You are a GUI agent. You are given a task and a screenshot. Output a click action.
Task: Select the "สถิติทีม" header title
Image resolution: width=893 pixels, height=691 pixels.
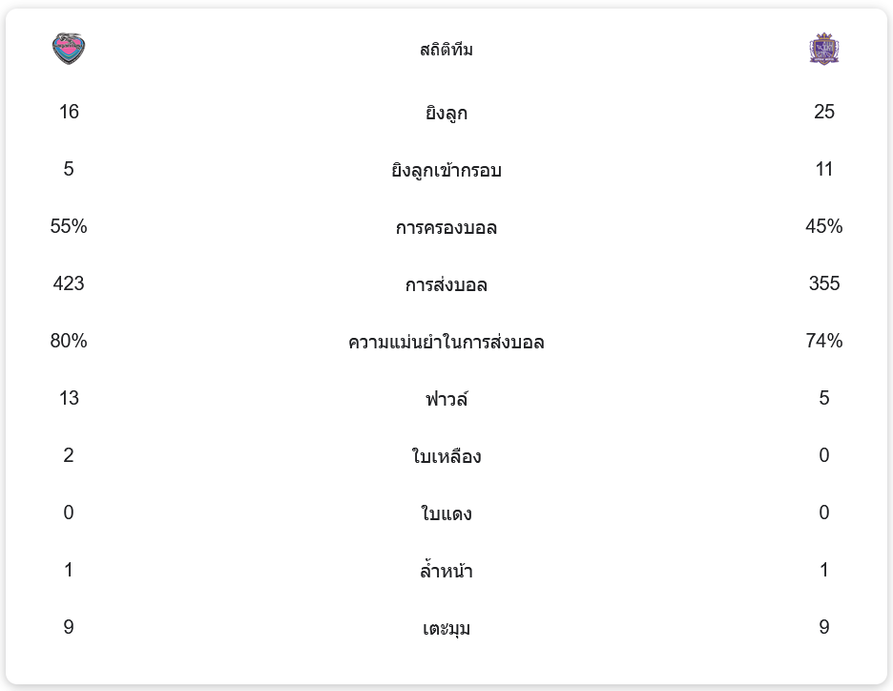pyautogui.click(x=446, y=50)
